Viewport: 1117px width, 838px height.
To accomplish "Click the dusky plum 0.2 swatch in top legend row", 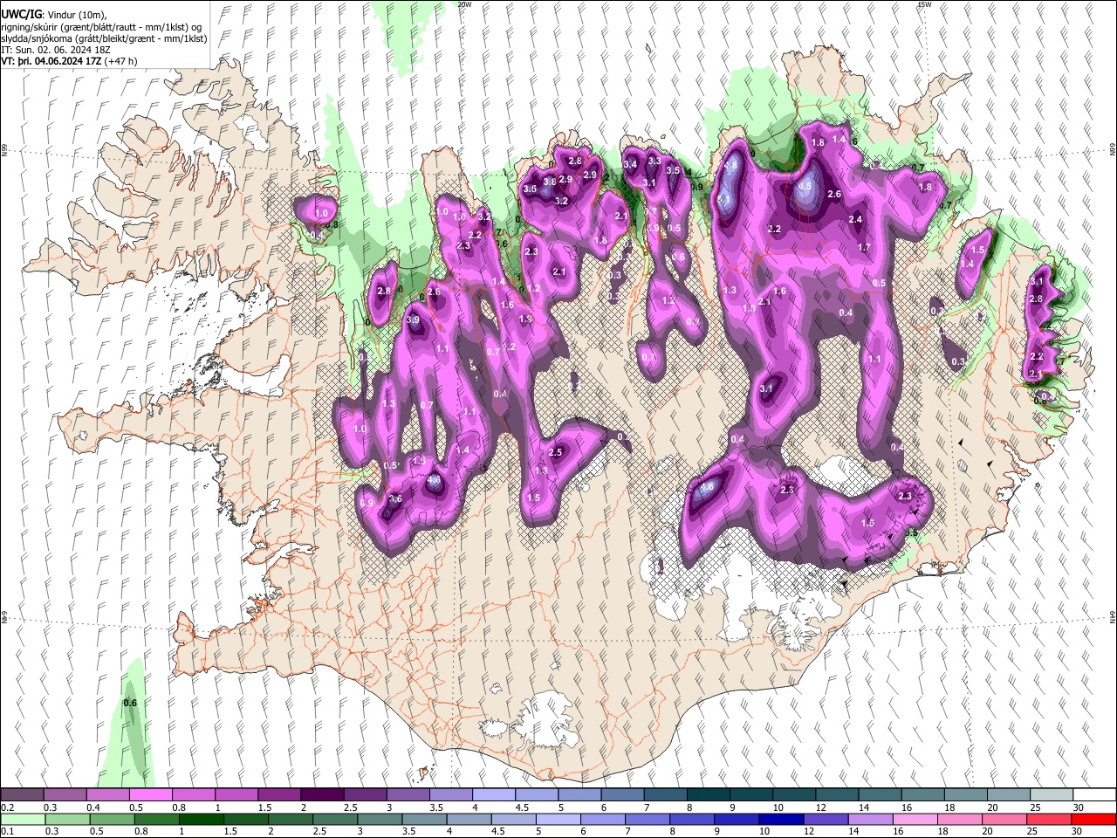I will (22, 795).
